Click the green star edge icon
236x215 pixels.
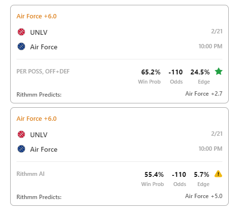point(219,72)
